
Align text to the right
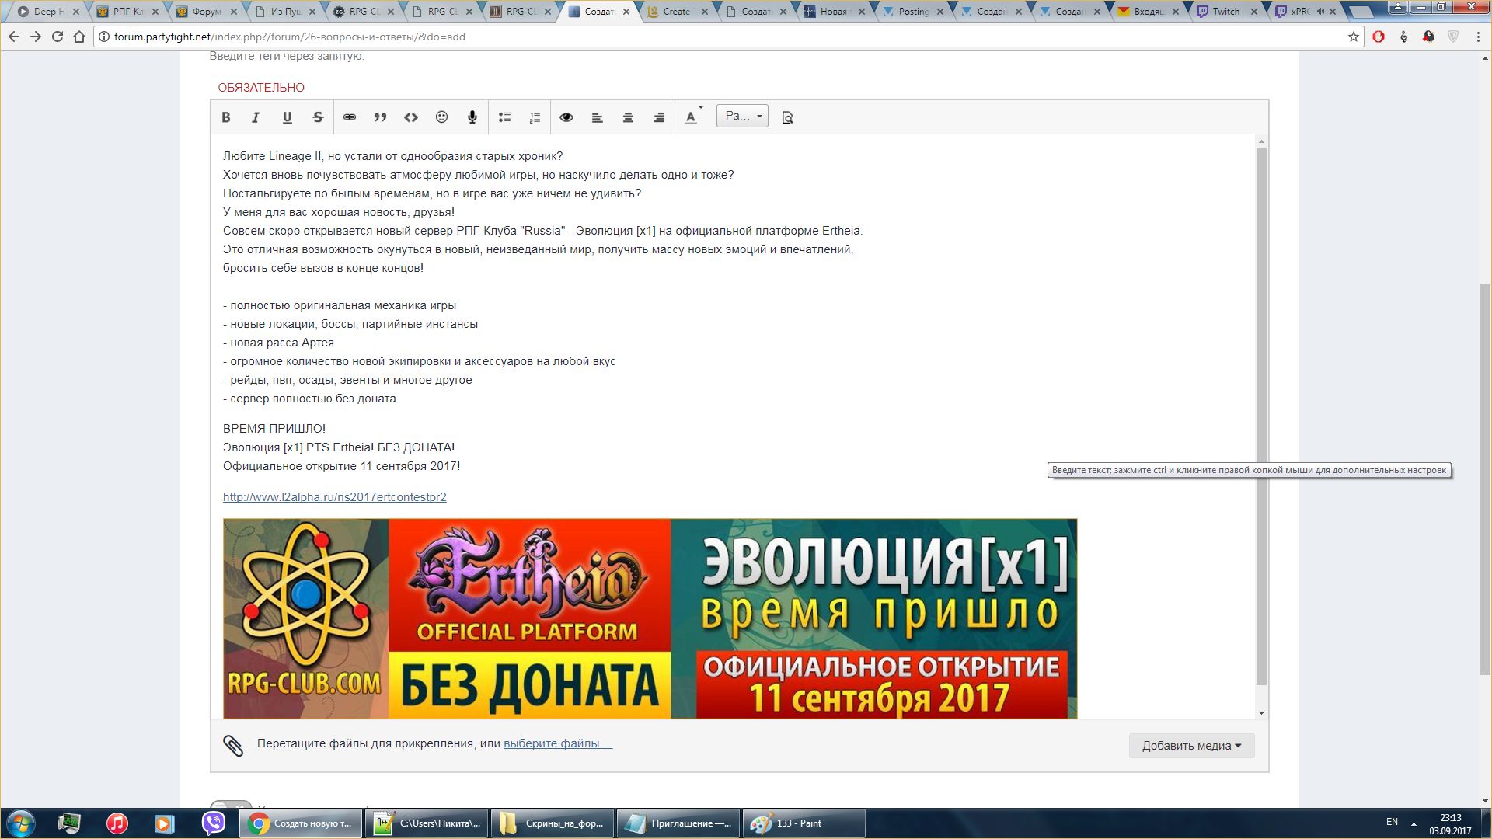659,117
